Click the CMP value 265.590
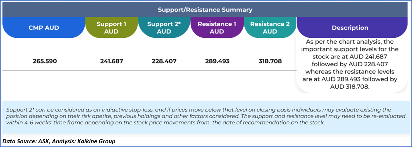 pyautogui.click(x=45, y=61)
